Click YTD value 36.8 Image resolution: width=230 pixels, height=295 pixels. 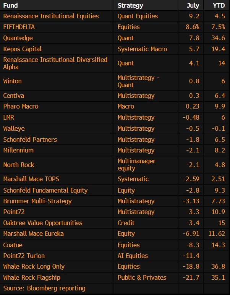218,267
